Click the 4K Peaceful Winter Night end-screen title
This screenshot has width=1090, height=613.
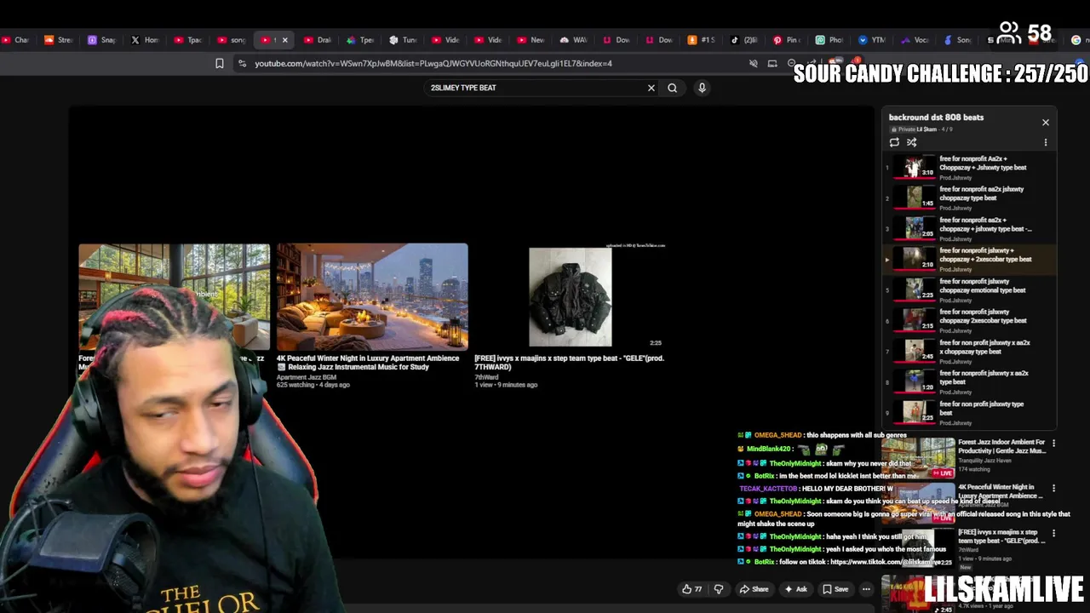pyautogui.click(x=368, y=363)
